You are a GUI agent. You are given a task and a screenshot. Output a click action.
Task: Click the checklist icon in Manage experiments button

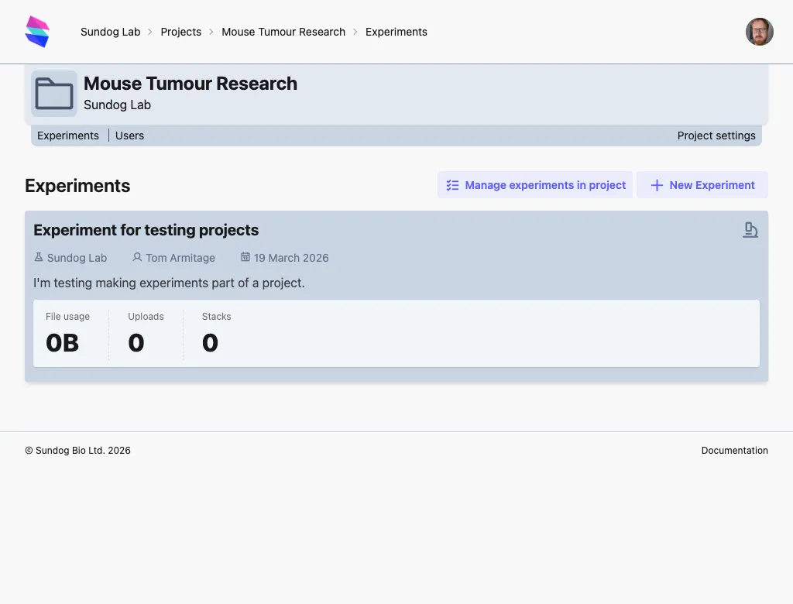[451, 185]
